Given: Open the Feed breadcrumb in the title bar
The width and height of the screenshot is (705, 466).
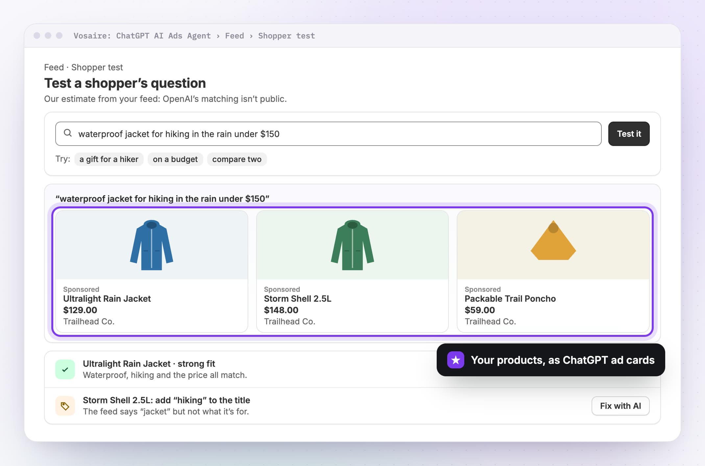Looking at the screenshot, I should pyautogui.click(x=234, y=36).
